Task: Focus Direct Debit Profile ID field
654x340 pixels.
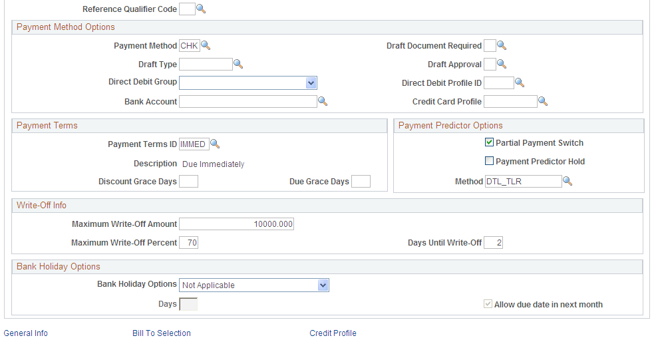Action: tap(499, 83)
